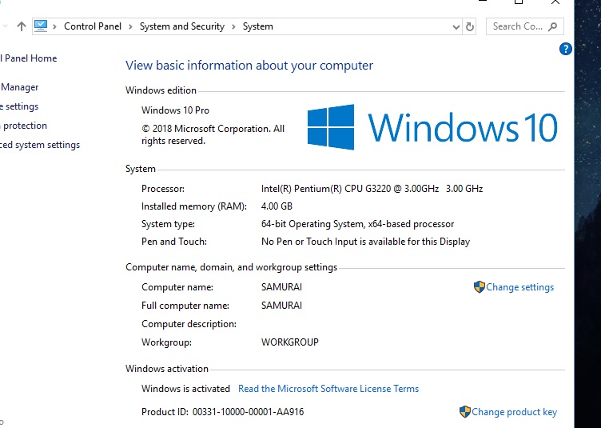Open Advanced system settings link
This screenshot has height=428, width=601.
[x=40, y=145]
